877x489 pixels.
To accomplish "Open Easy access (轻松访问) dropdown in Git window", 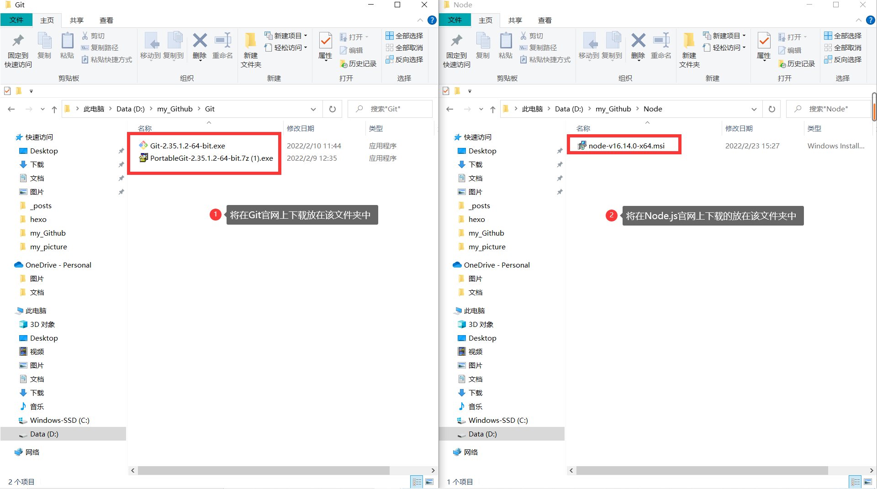I will coord(286,47).
